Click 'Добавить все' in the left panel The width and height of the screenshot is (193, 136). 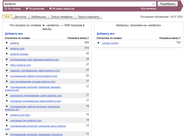14,34
